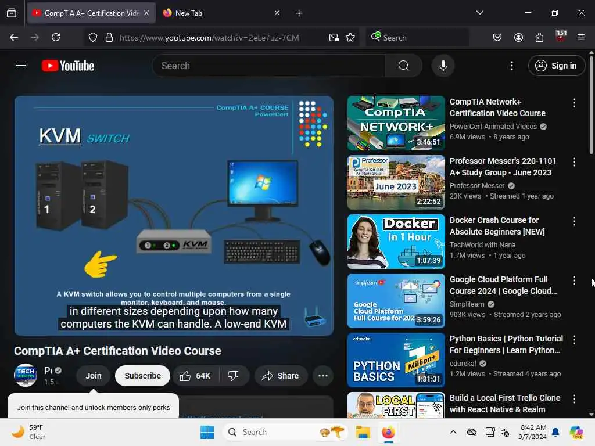595x446 pixels.
Task: Open picture-in-picture icon in address bar
Action: pyautogui.click(x=334, y=37)
